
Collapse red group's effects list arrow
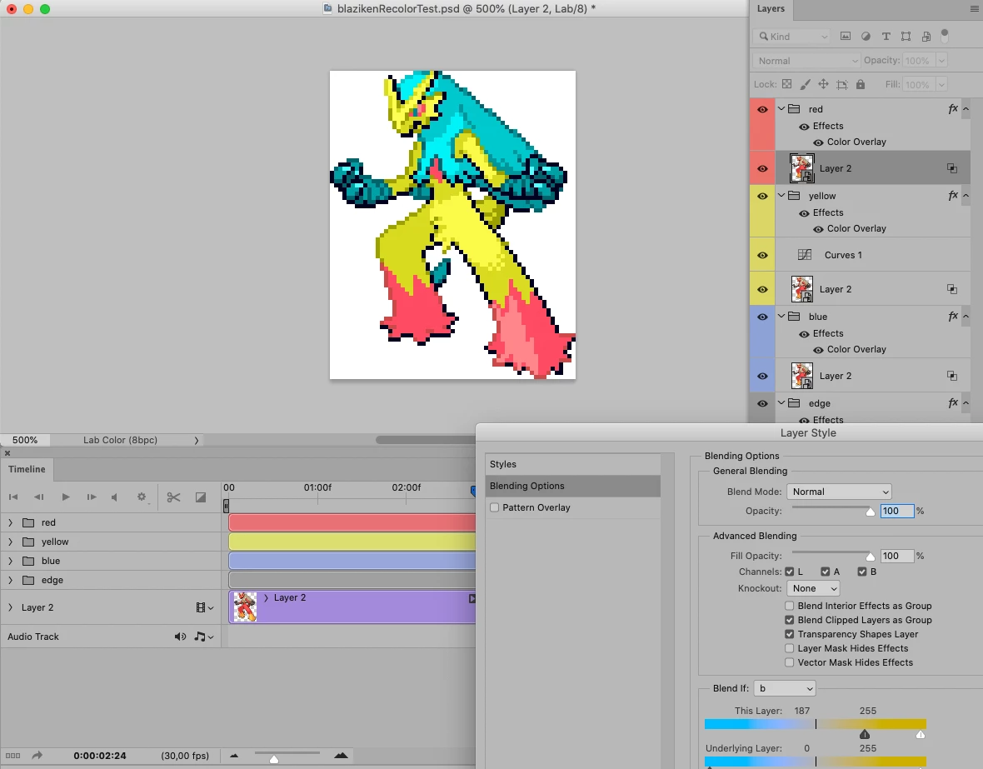pos(966,109)
